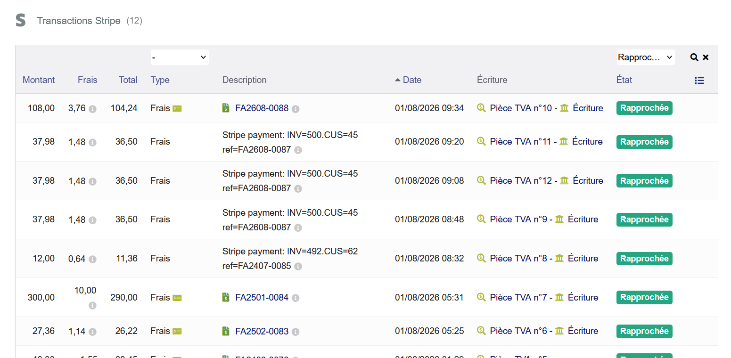The image size is (731, 358).
Task: Open Écriture link in Pièce TVA n°11 row
Action: tap(587, 141)
